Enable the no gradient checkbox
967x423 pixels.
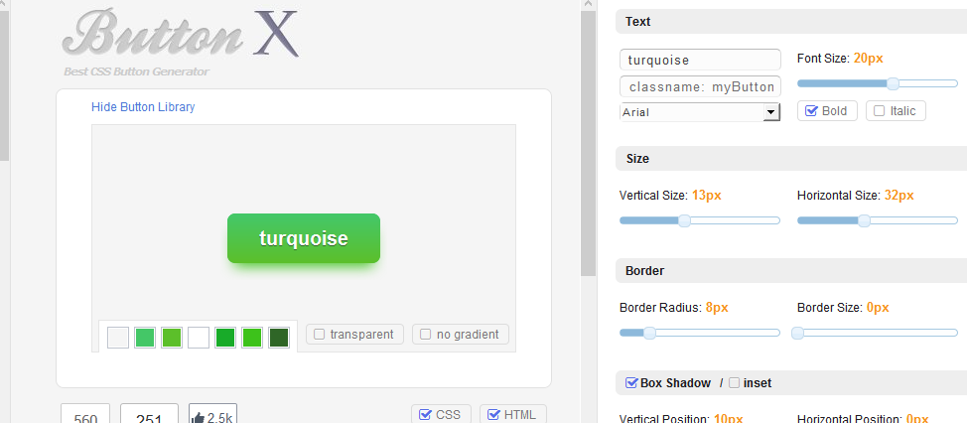pyautogui.click(x=426, y=335)
